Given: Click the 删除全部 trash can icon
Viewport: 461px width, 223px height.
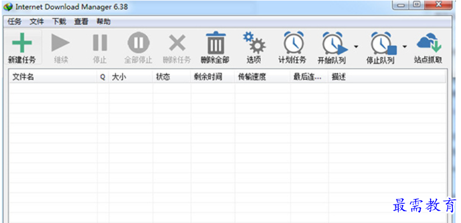Looking at the screenshot, I should click(216, 43).
